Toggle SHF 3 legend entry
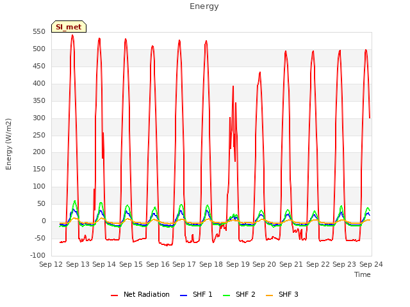410x307 pixels. [282, 294]
